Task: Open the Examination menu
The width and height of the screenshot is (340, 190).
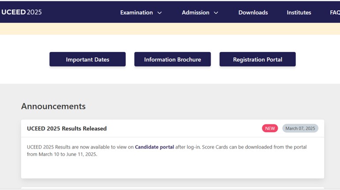Action: [x=136, y=12]
